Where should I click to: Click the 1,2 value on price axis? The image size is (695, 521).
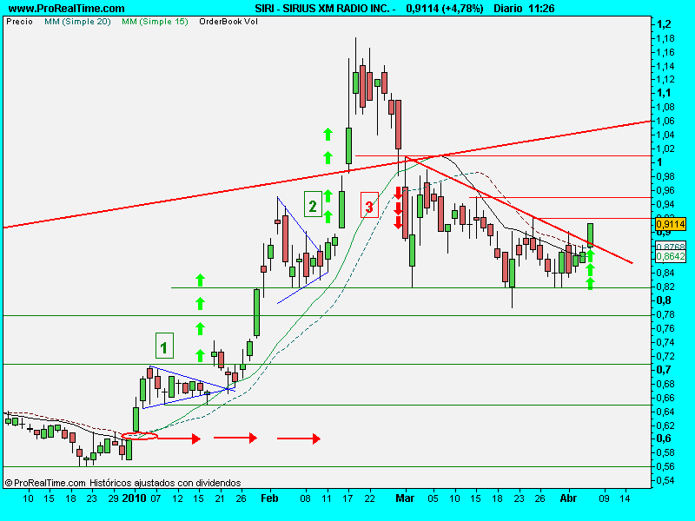[664, 24]
